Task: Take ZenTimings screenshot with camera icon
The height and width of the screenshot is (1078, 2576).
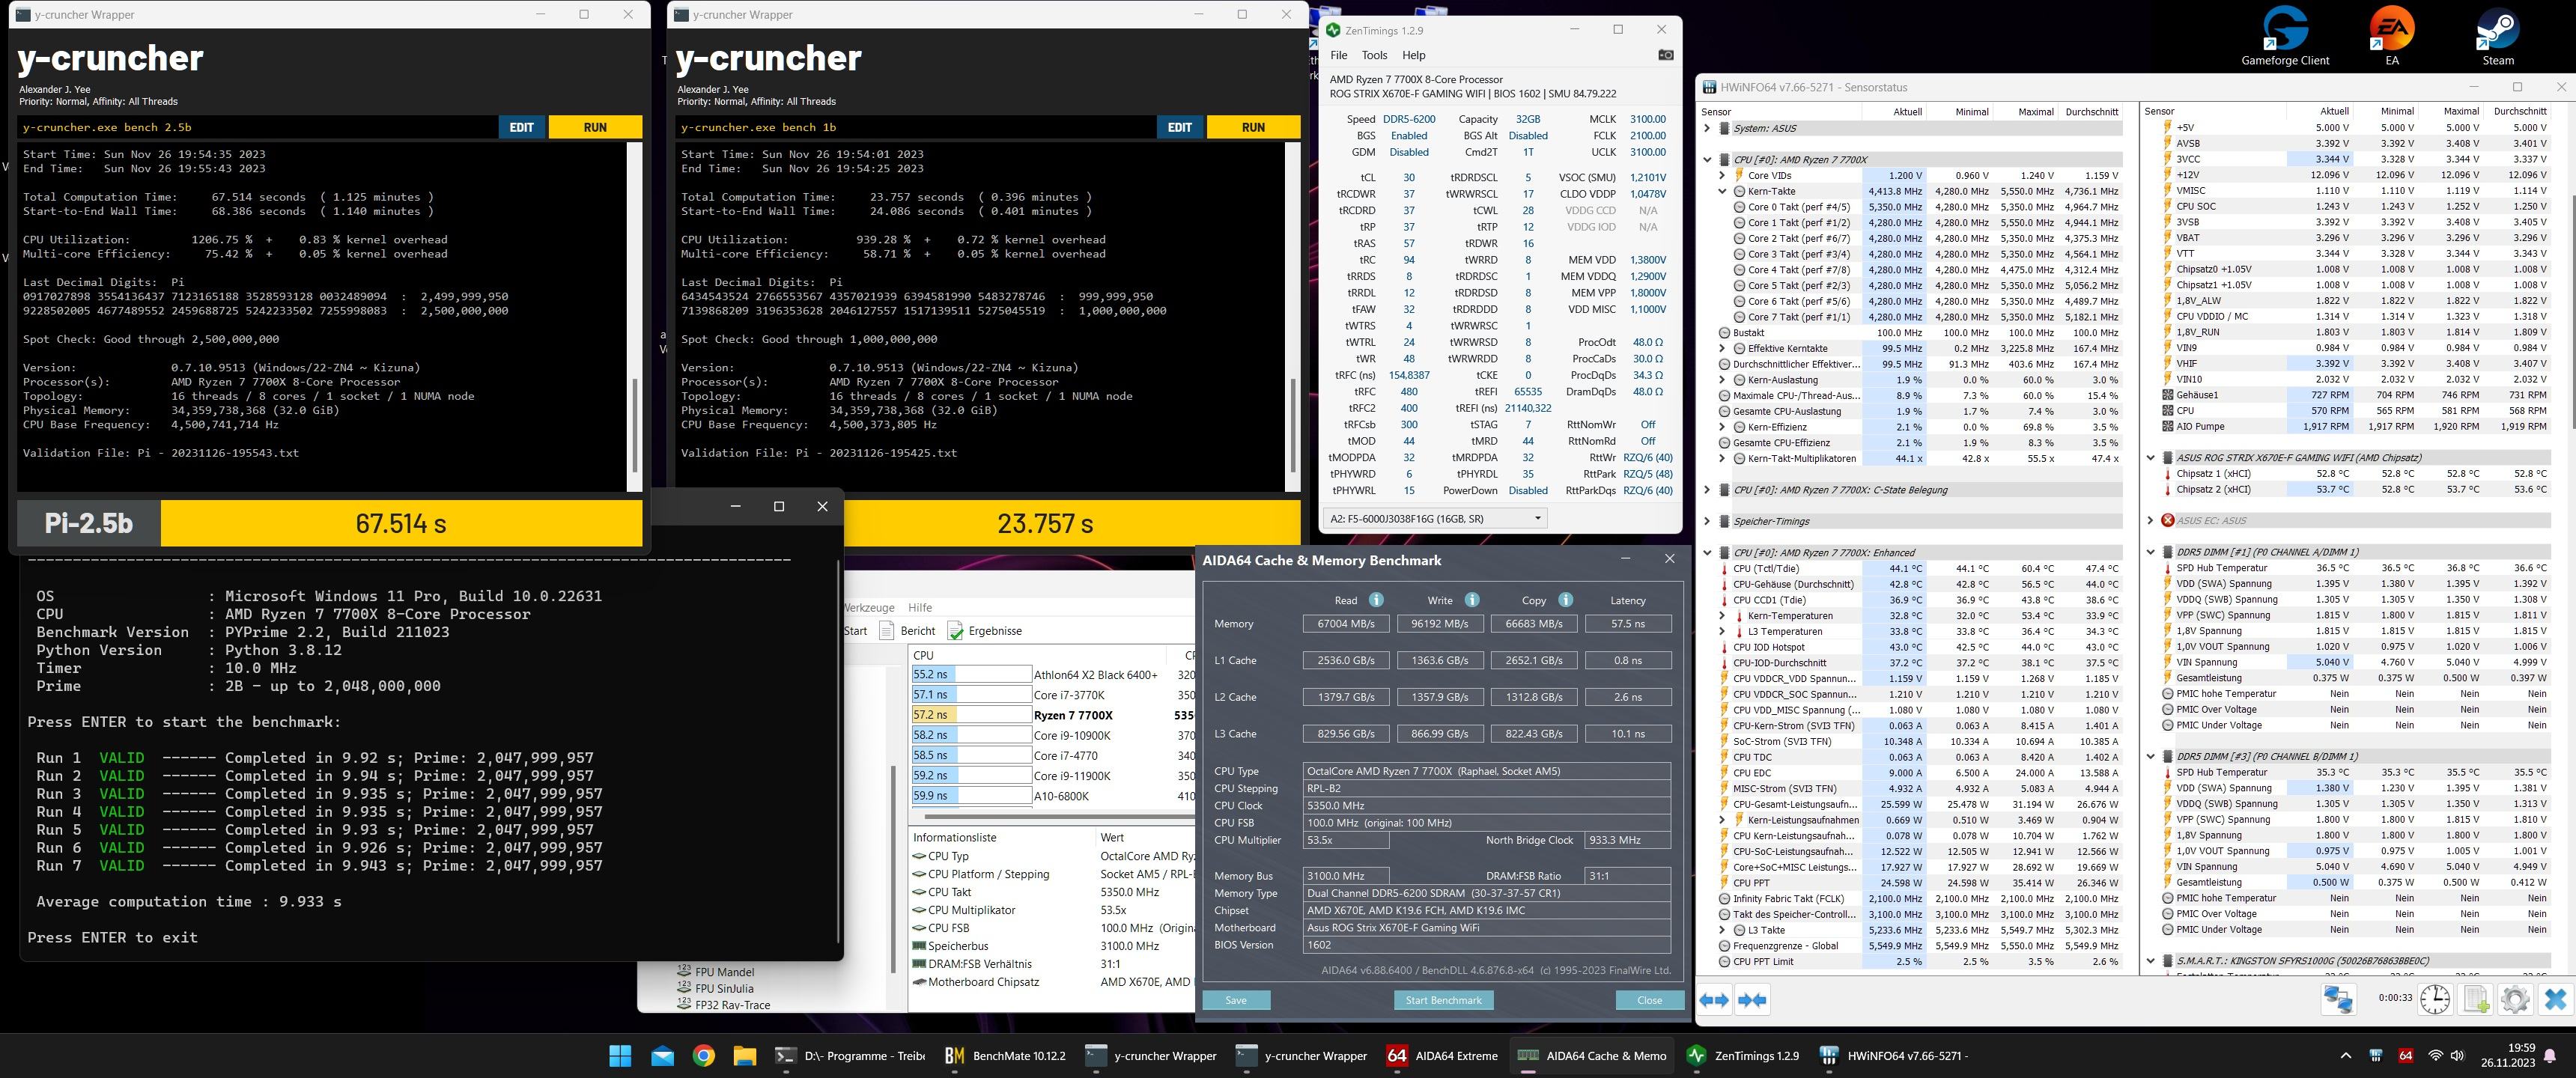Action: point(1666,55)
